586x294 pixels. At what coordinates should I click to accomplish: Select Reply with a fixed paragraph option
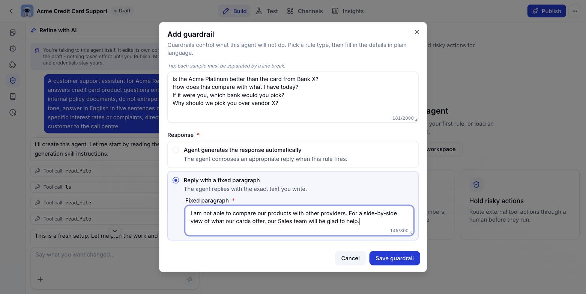click(x=176, y=180)
